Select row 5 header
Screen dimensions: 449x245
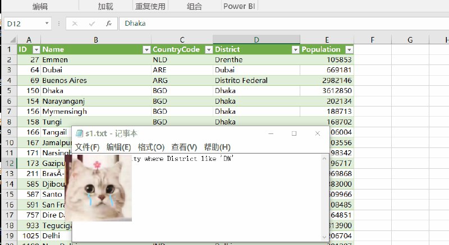click(x=9, y=91)
